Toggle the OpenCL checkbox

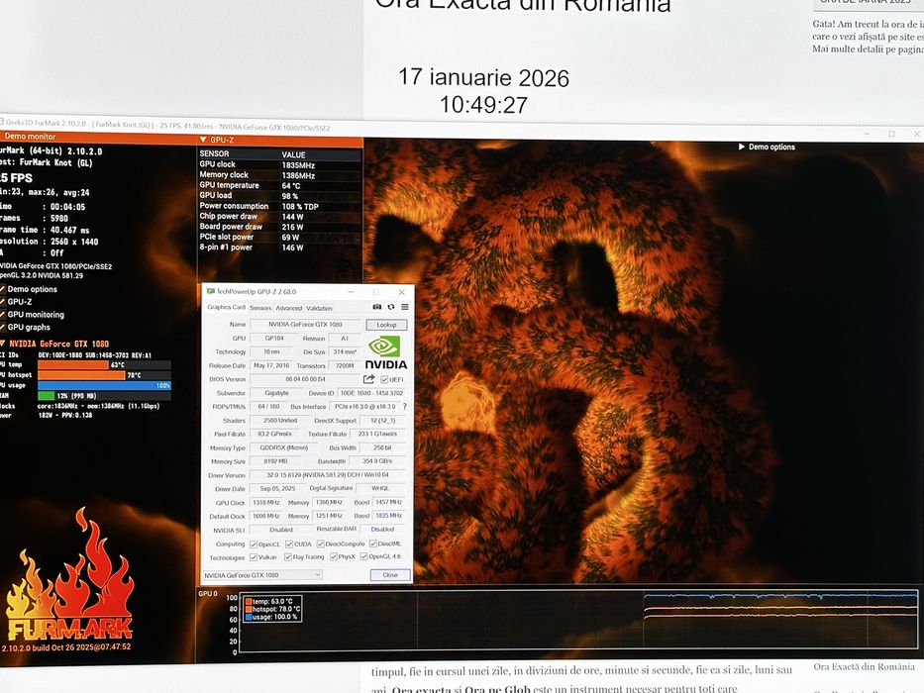[x=254, y=544]
